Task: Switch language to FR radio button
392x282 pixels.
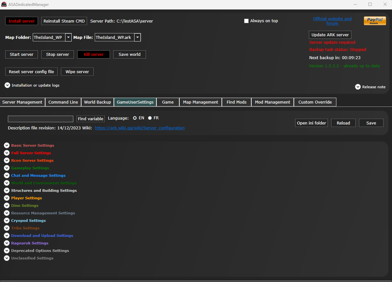Action: [x=150, y=118]
